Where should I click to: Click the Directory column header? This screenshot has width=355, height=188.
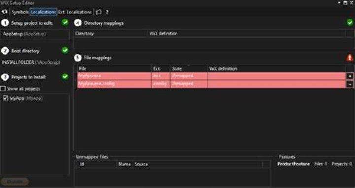(111, 33)
